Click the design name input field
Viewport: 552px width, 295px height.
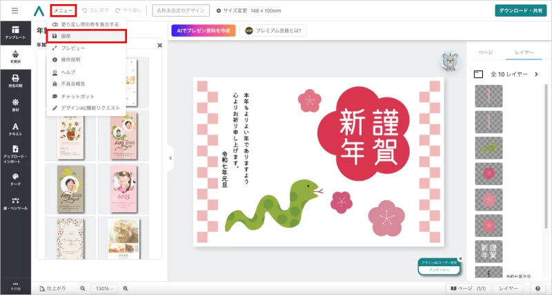[x=181, y=10]
